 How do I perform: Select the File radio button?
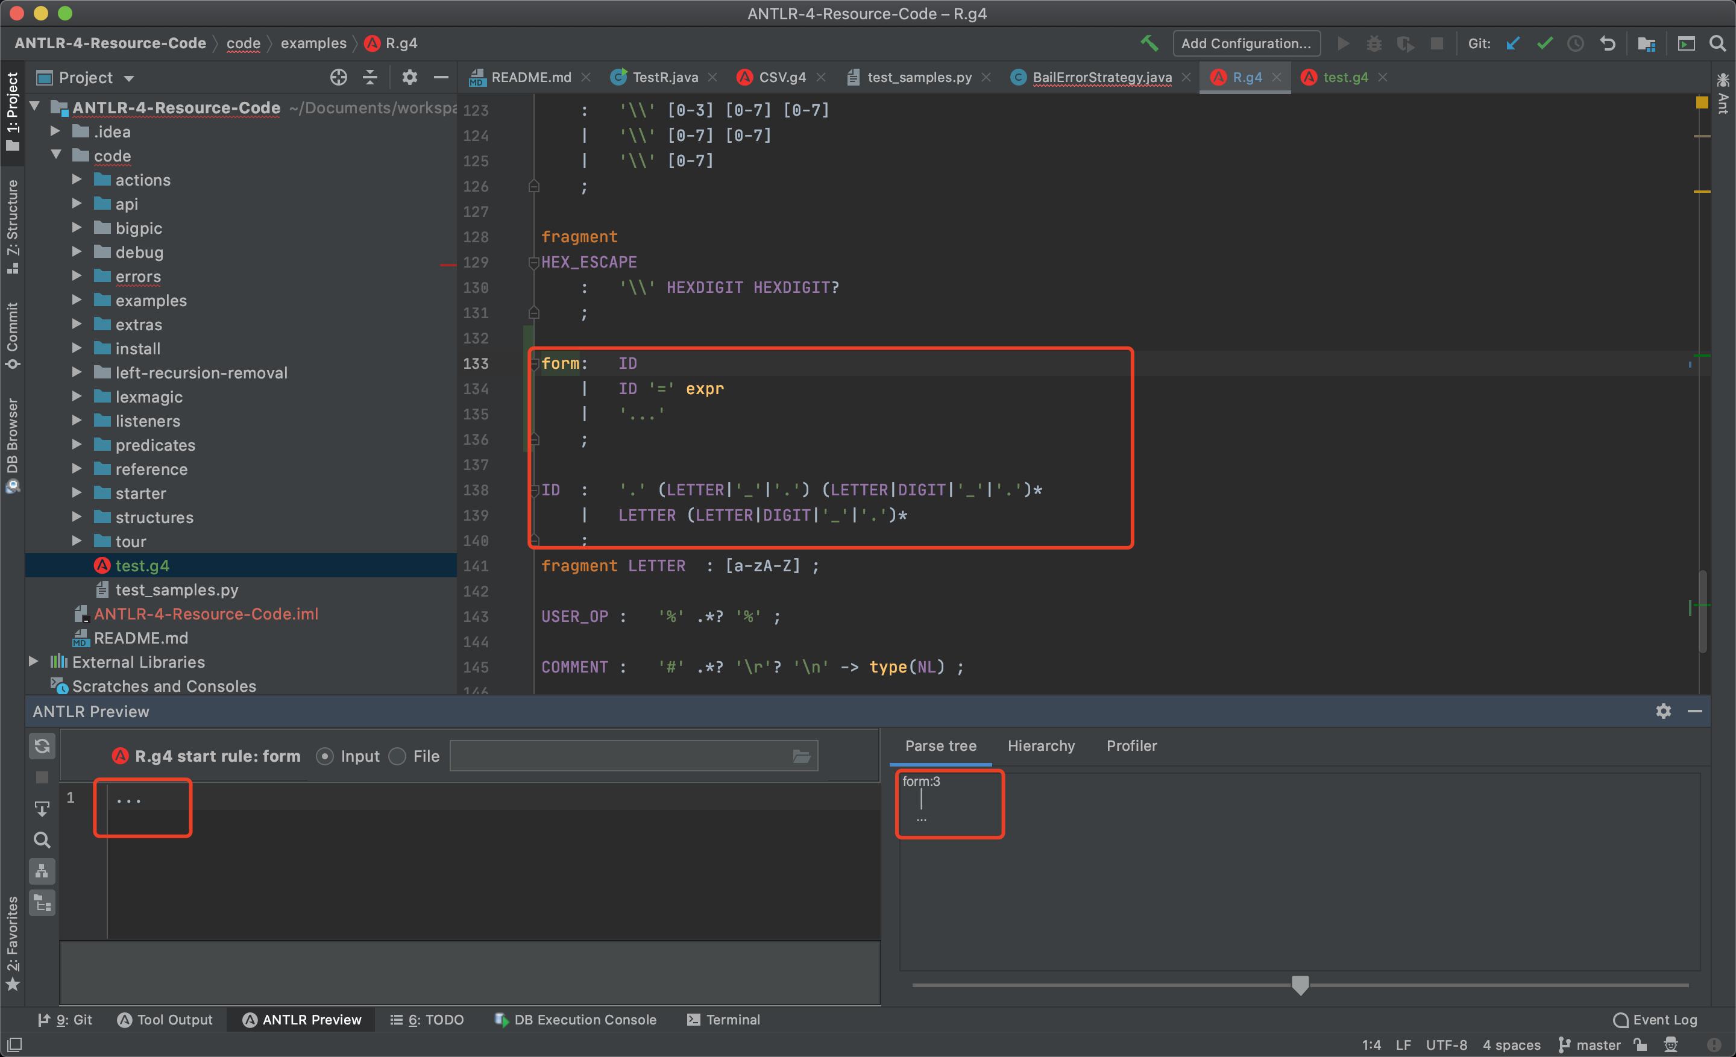pos(397,756)
